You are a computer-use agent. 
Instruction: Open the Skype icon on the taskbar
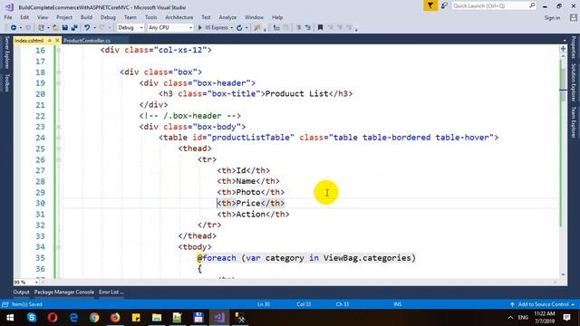point(32,318)
